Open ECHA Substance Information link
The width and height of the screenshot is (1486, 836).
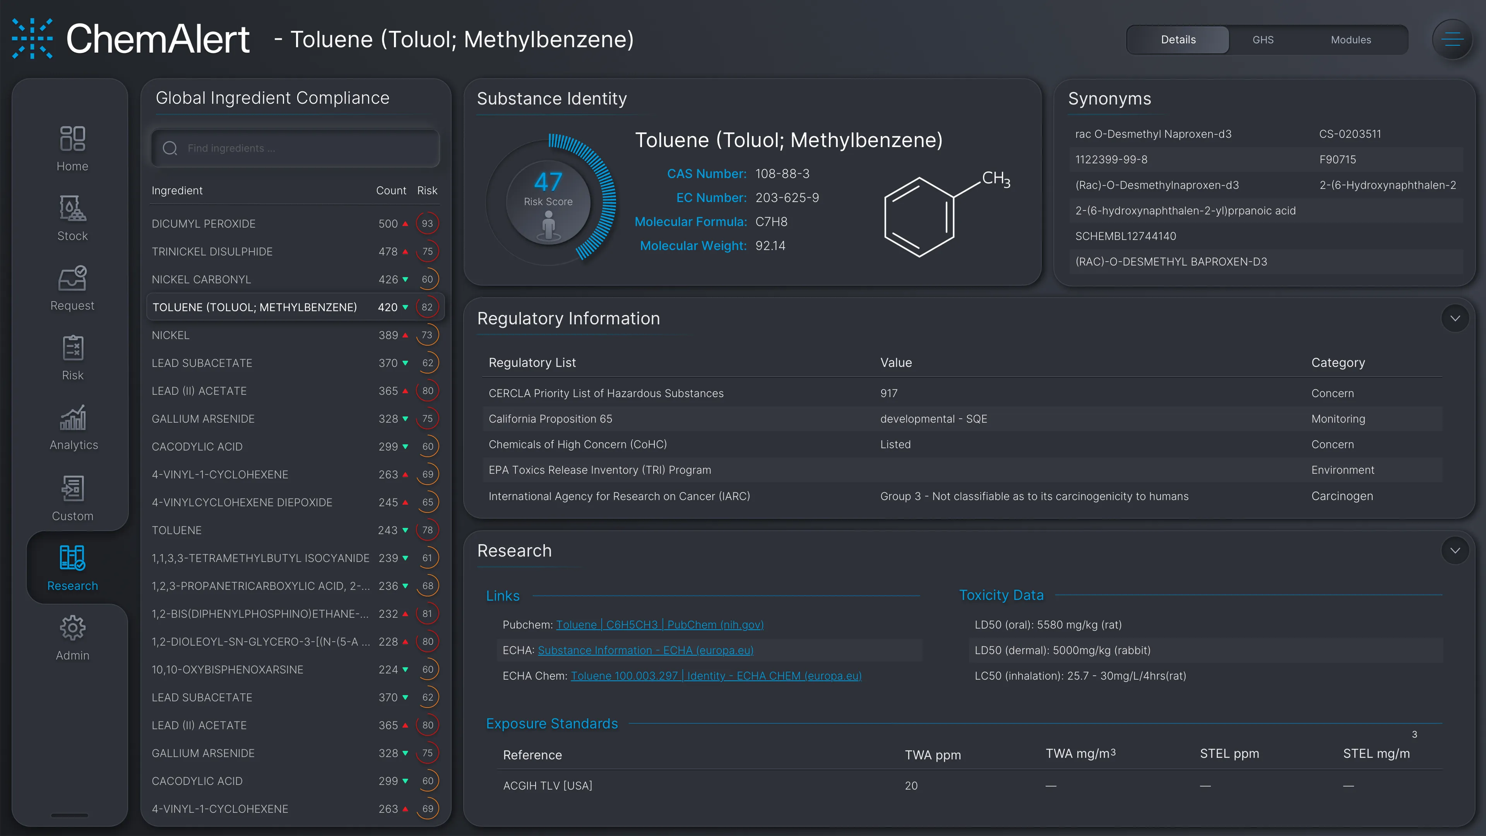click(x=645, y=650)
